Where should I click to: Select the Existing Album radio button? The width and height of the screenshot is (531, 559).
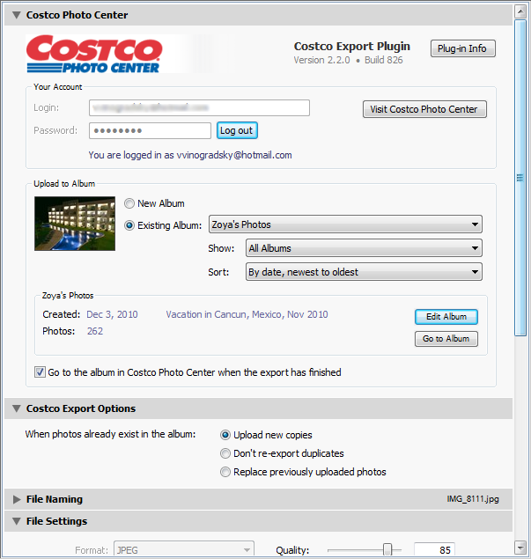pos(129,225)
